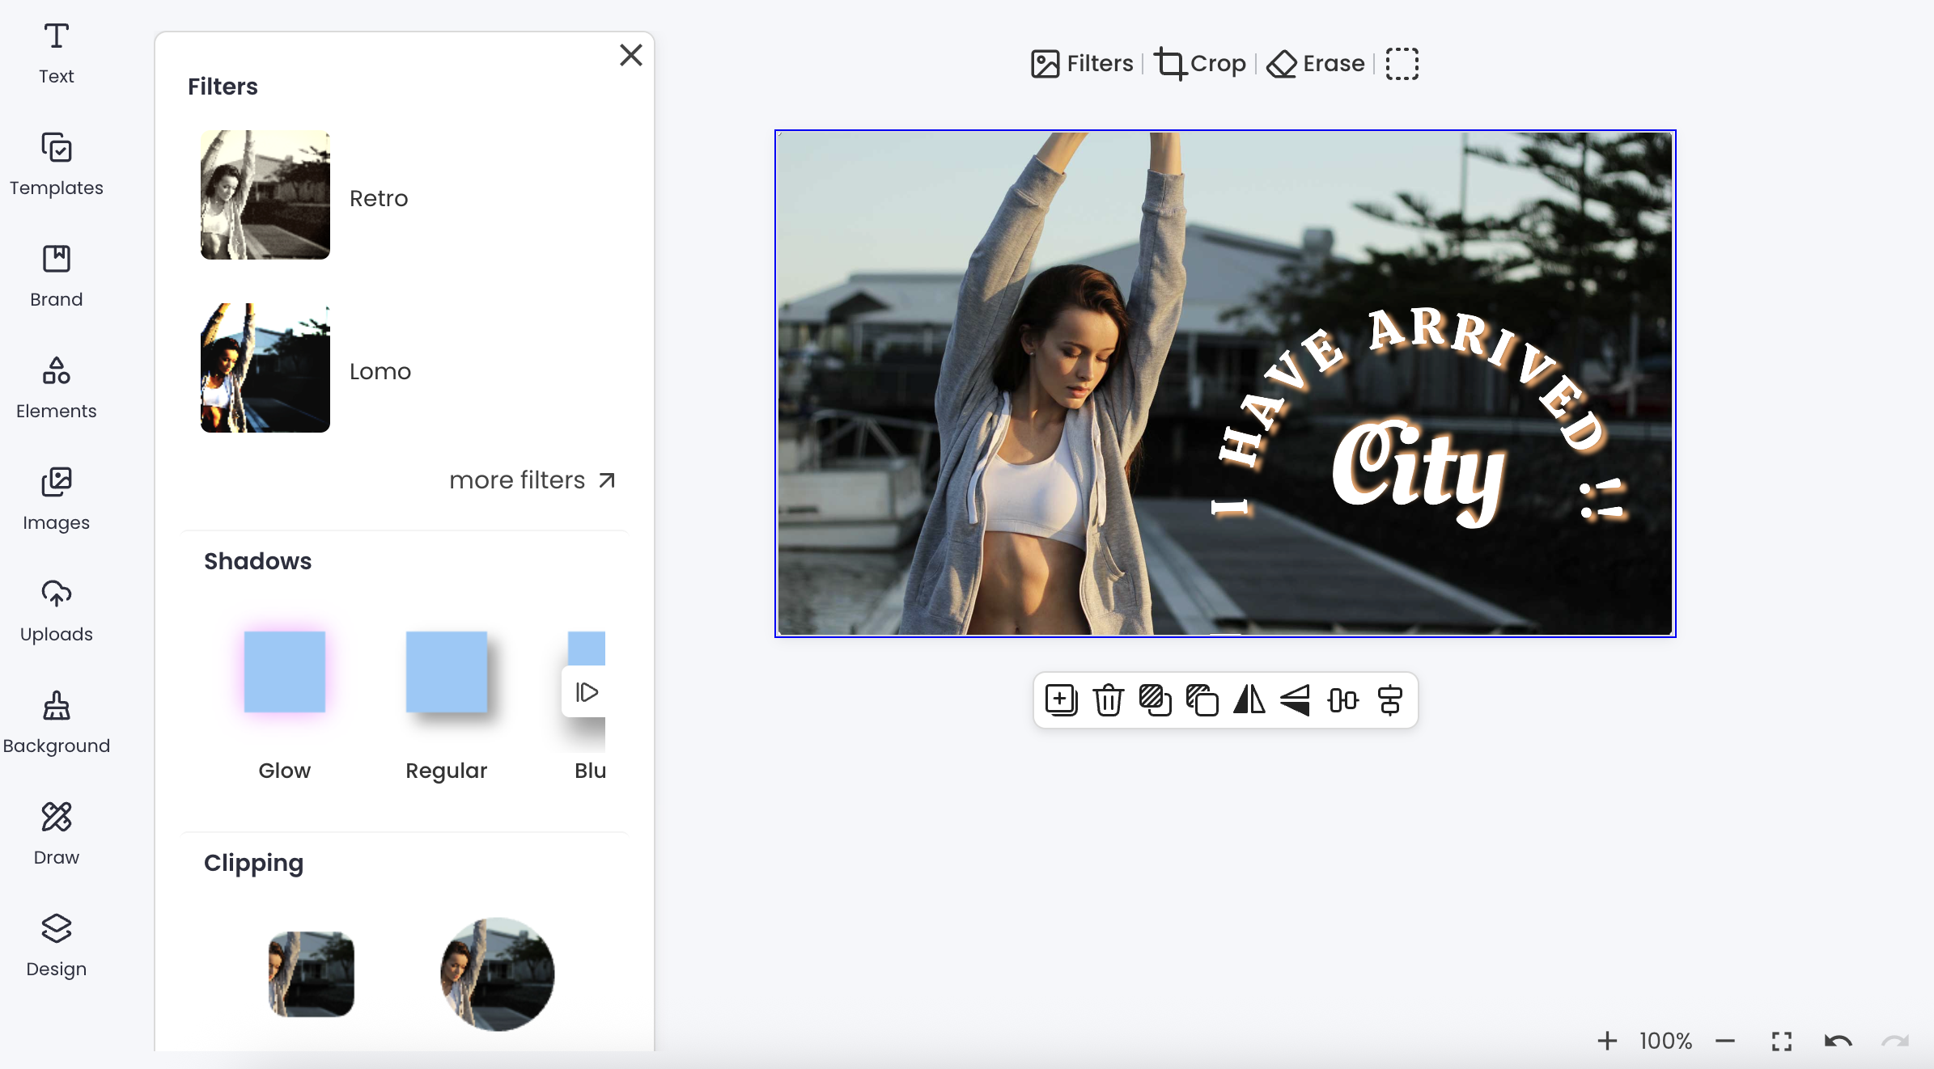Click the trash delete icon
Screen dimensions: 1934x1069
1108,700
